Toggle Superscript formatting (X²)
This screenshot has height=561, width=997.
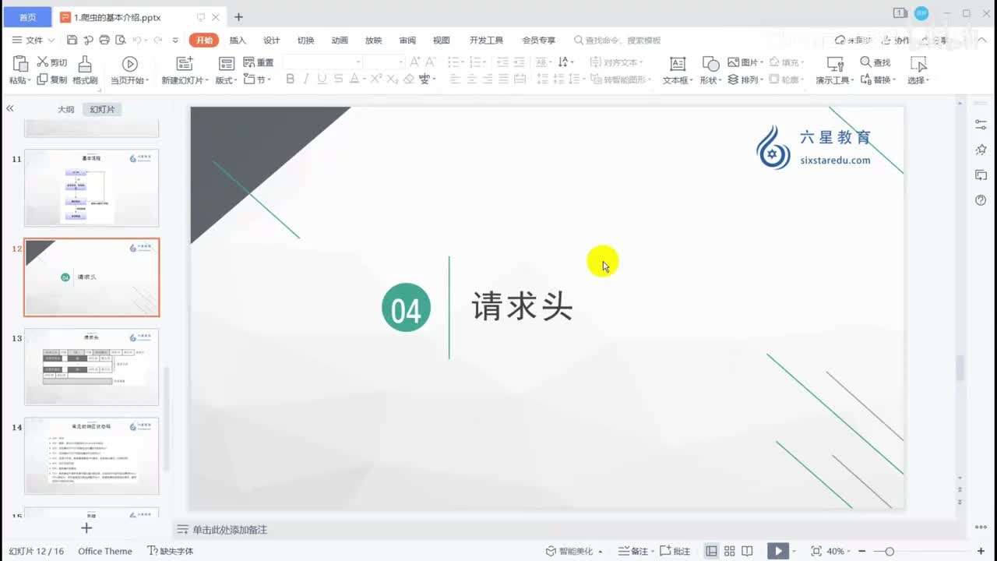pos(376,79)
